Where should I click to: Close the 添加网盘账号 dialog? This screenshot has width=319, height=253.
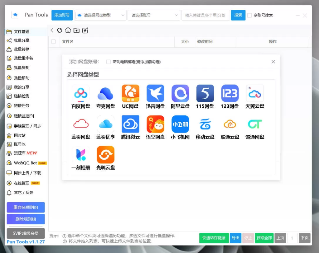pos(273,62)
